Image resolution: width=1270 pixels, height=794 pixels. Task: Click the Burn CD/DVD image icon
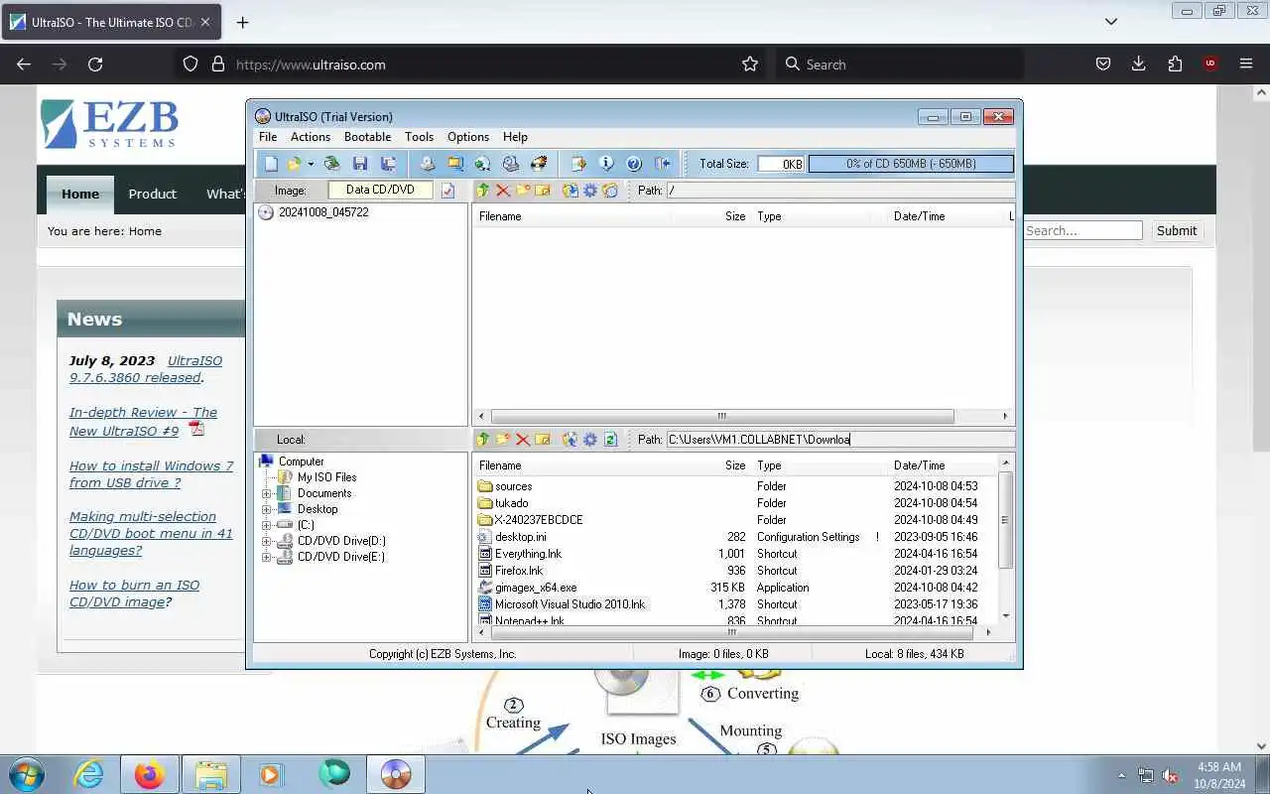point(539,164)
